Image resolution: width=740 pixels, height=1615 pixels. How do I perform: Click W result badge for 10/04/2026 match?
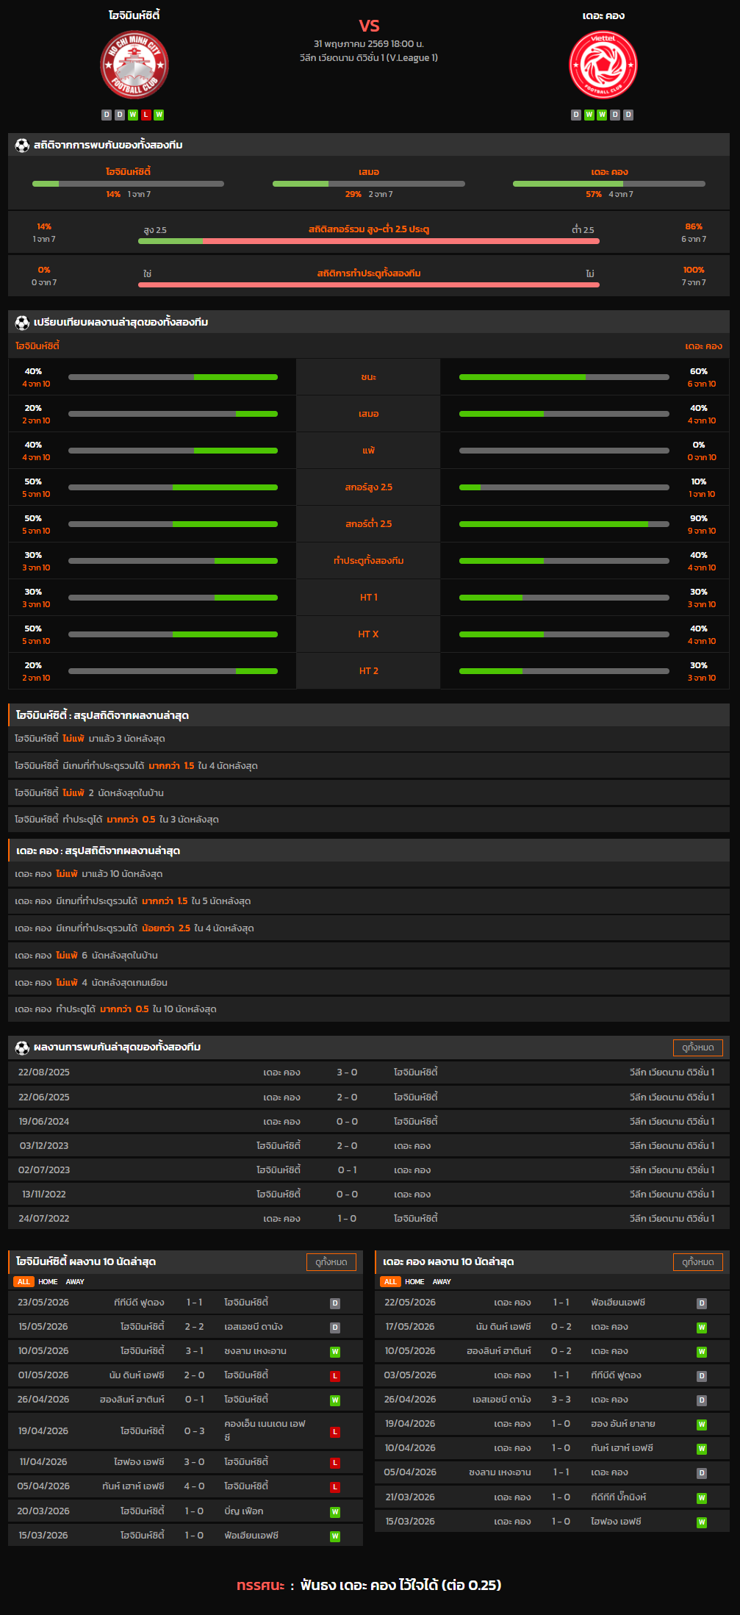pyautogui.click(x=702, y=1449)
